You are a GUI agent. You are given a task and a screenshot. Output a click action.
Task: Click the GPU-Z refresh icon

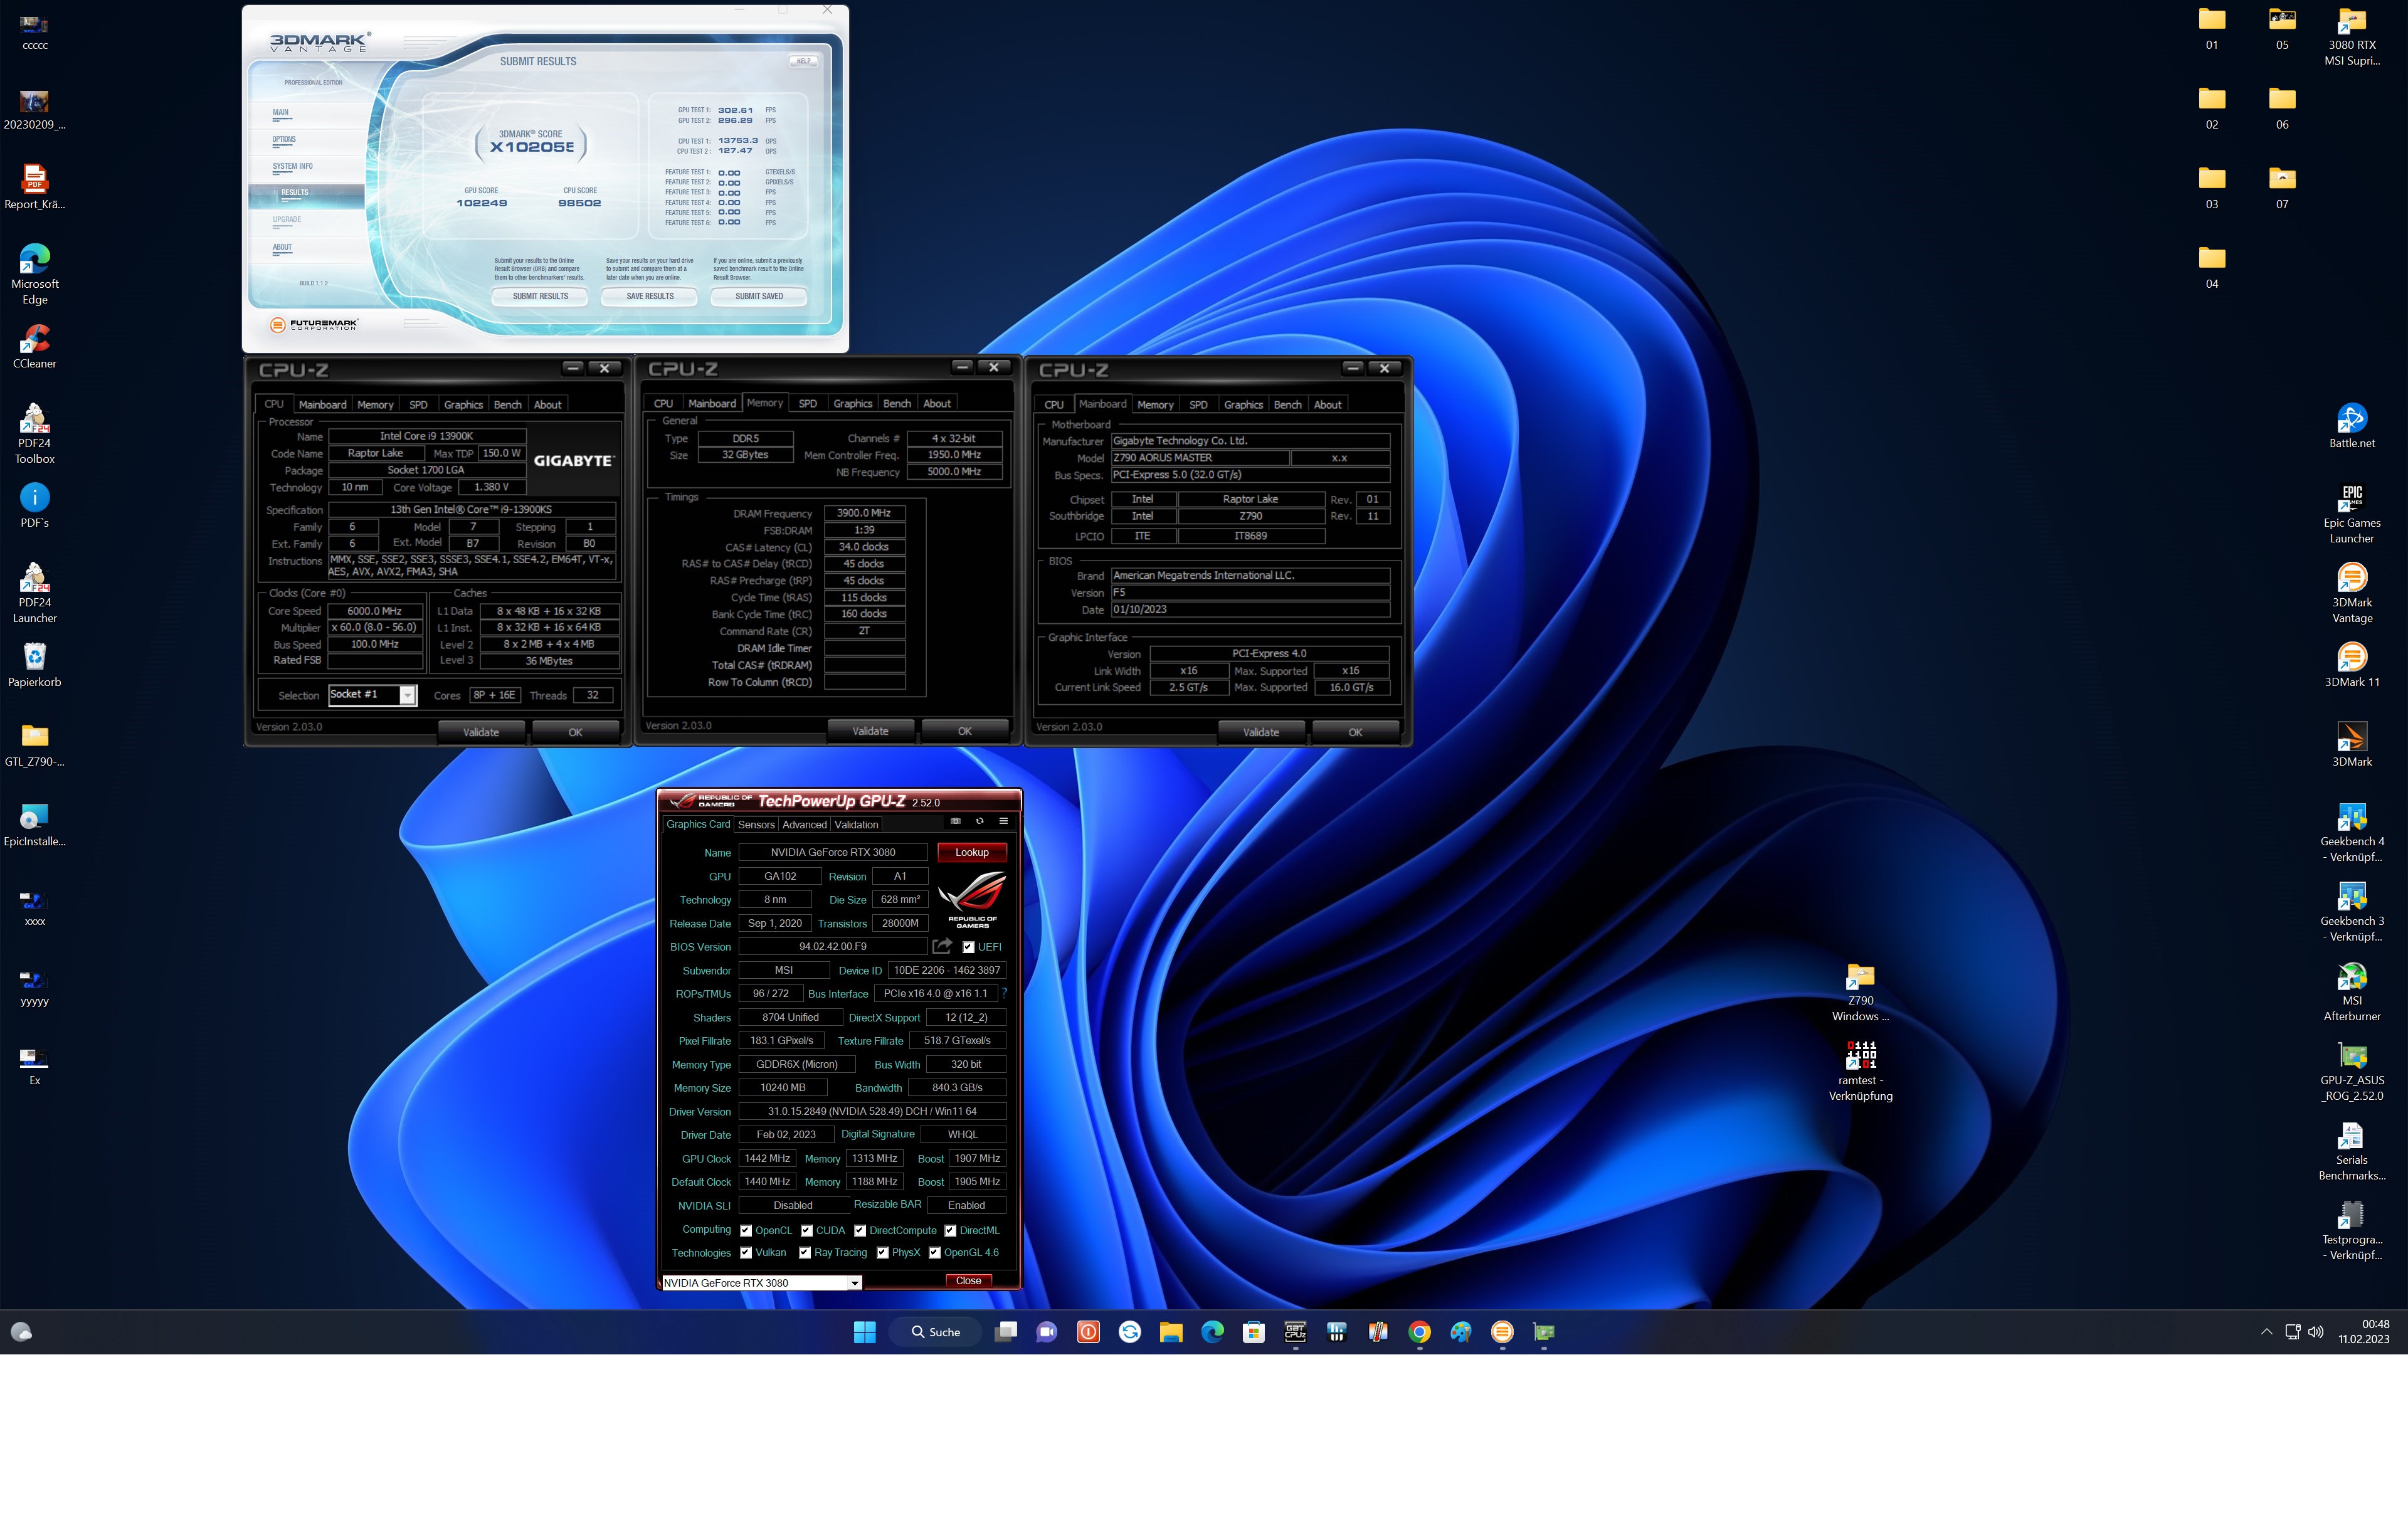click(x=979, y=821)
